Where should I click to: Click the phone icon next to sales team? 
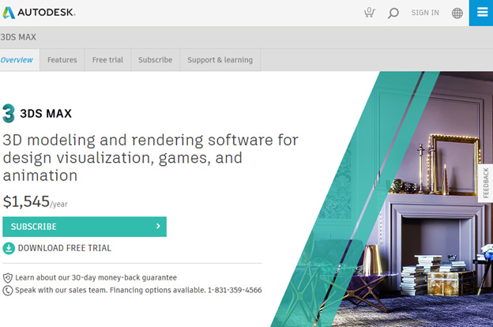click(x=8, y=290)
